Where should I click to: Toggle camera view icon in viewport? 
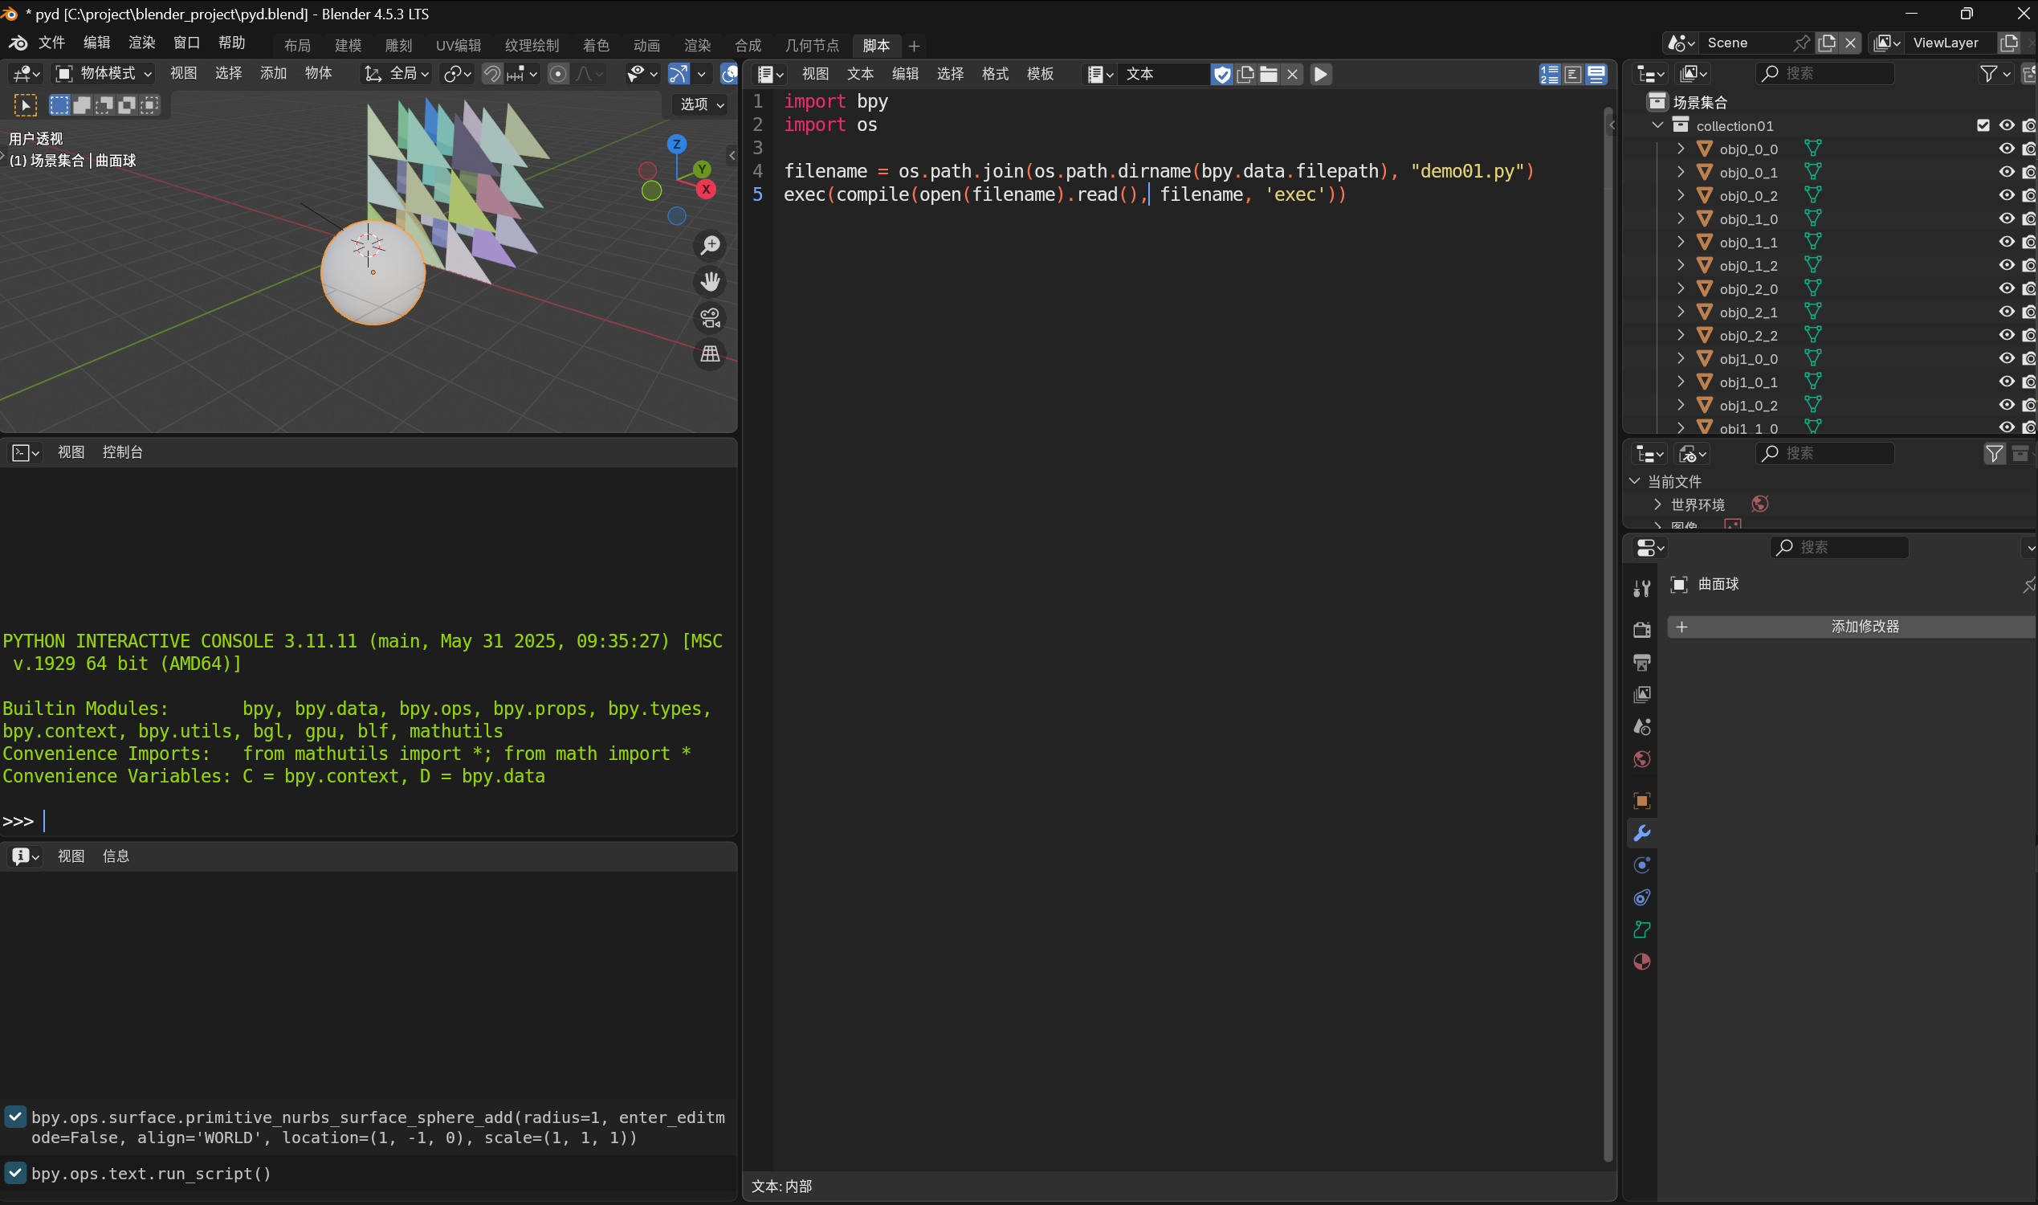pos(710,317)
